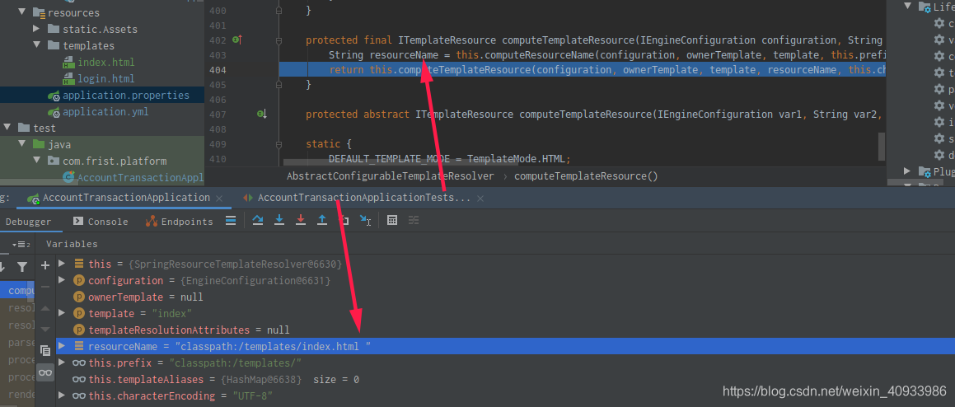Click the implements gutter icon on line 402
This screenshot has width=955, height=407.
point(237,40)
